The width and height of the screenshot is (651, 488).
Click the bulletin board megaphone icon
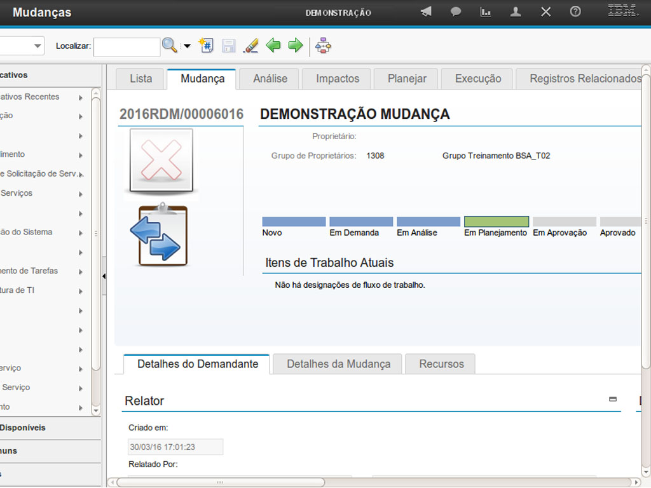tap(426, 12)
